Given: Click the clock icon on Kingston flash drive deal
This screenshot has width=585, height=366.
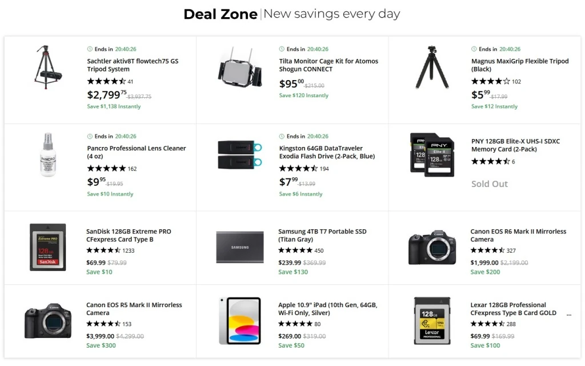Looking at the screenshot, I should (x=281, y=136).
